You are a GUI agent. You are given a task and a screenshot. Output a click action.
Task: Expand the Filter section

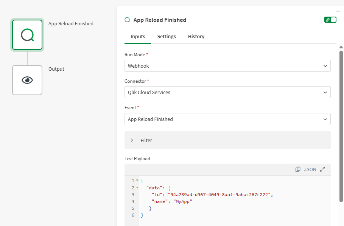[x=227, y=140]
